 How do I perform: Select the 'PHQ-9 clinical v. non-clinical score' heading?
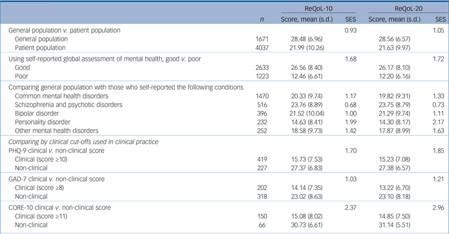point(56,151)
